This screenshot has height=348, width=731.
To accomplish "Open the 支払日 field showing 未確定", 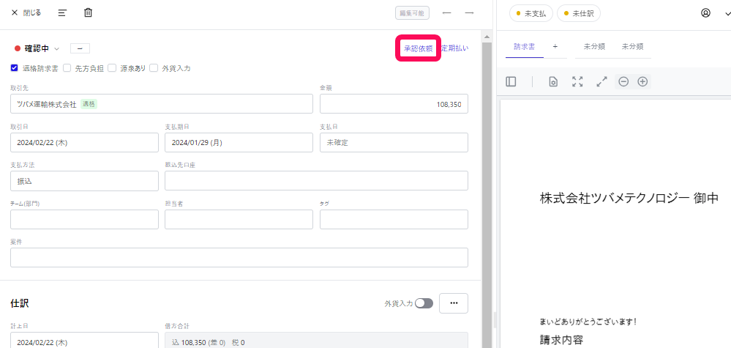I will click(394, 142).
